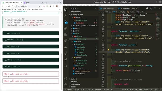This screenshot has width=162, height=91.
Task: Open the Ferramentas bookmarks folder
Action: (x=7, y=10)
